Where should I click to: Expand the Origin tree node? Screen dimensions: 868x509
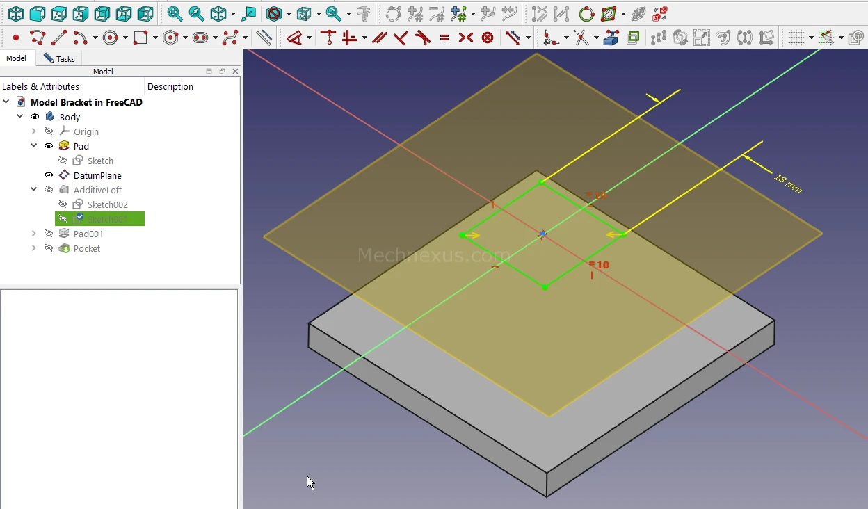click(x=33, y=131)
